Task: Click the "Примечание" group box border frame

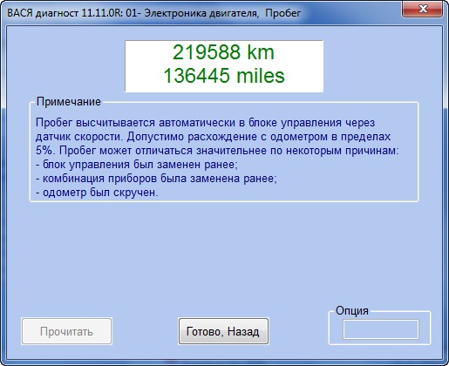Action: click(x=418, y=151)
